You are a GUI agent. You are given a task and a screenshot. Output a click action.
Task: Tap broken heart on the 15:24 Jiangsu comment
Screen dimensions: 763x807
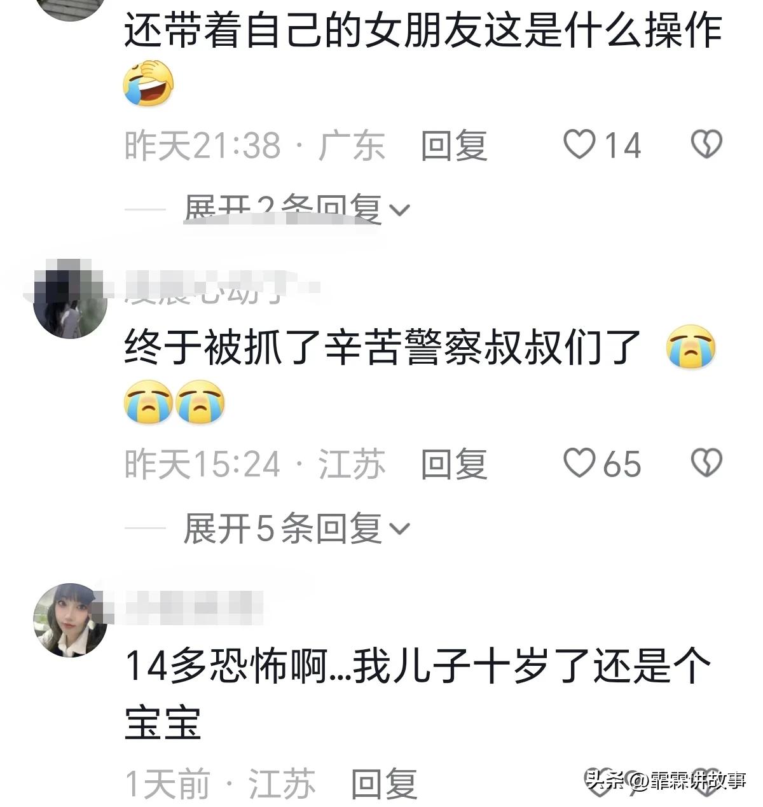click(x=706, y=463)
